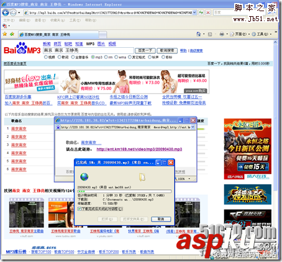This screenshot has height=262, width=282.
Task: Click the main browser address bar URL
Action: (x=111, y=13)
